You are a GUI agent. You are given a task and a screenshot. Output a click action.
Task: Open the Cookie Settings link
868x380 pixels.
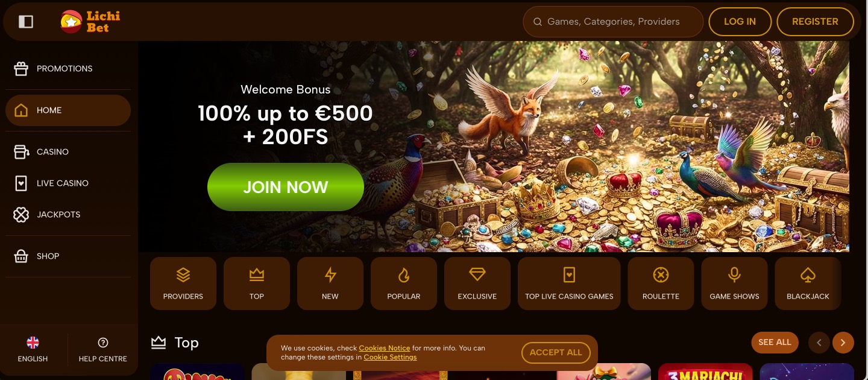[390, 357]
